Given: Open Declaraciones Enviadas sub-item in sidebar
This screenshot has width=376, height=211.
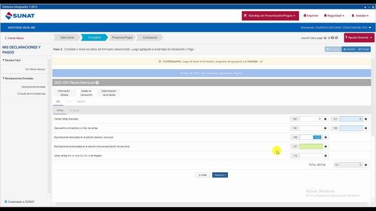Looking at the screenshot, I should tap(33, 87).
